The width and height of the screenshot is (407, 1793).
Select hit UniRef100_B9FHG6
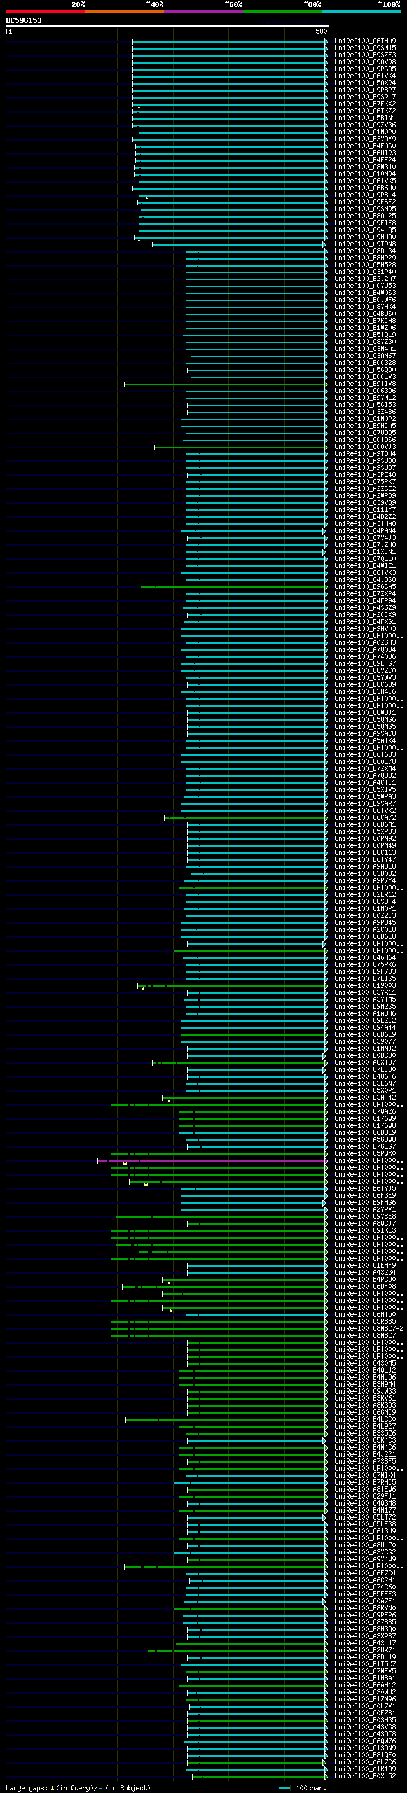click(365, 1203)
